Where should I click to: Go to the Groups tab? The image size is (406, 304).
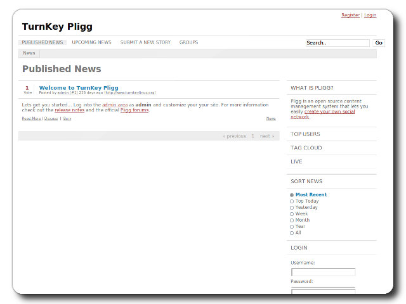point(188,42)
